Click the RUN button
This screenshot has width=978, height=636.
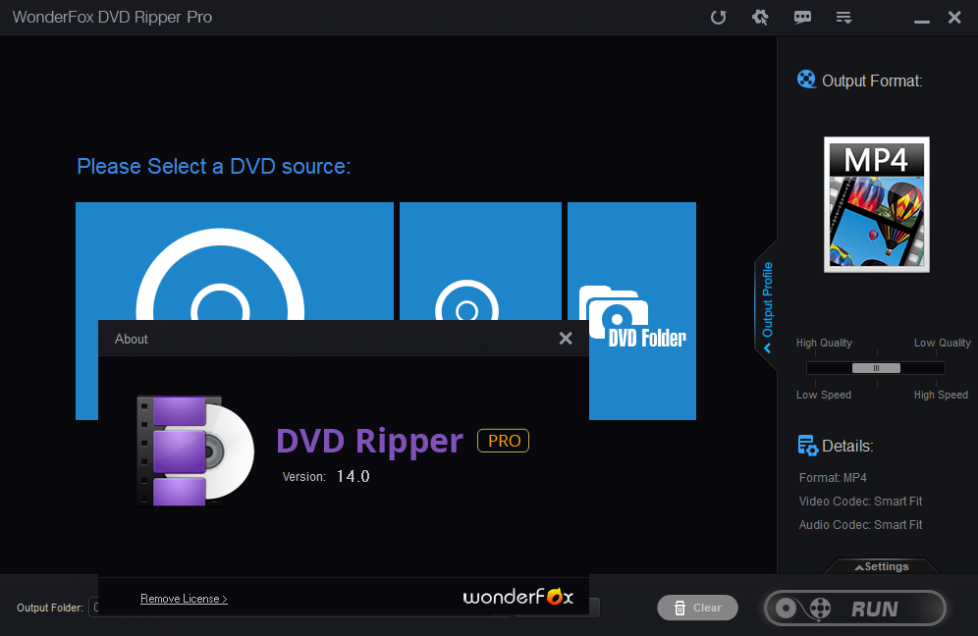click(855, 608)
